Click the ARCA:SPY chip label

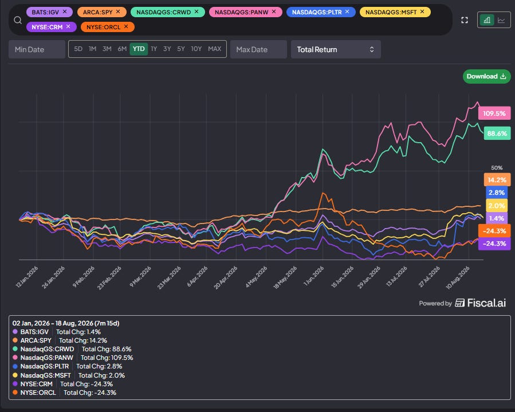(x=97, y=12)
